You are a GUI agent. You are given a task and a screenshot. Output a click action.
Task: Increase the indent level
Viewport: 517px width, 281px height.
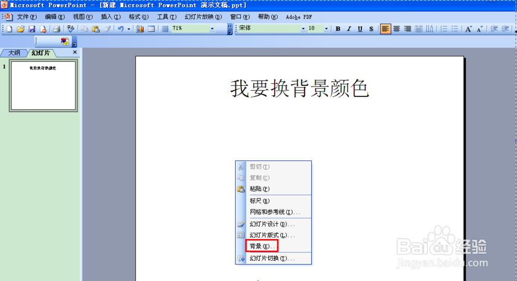[505, 29]
